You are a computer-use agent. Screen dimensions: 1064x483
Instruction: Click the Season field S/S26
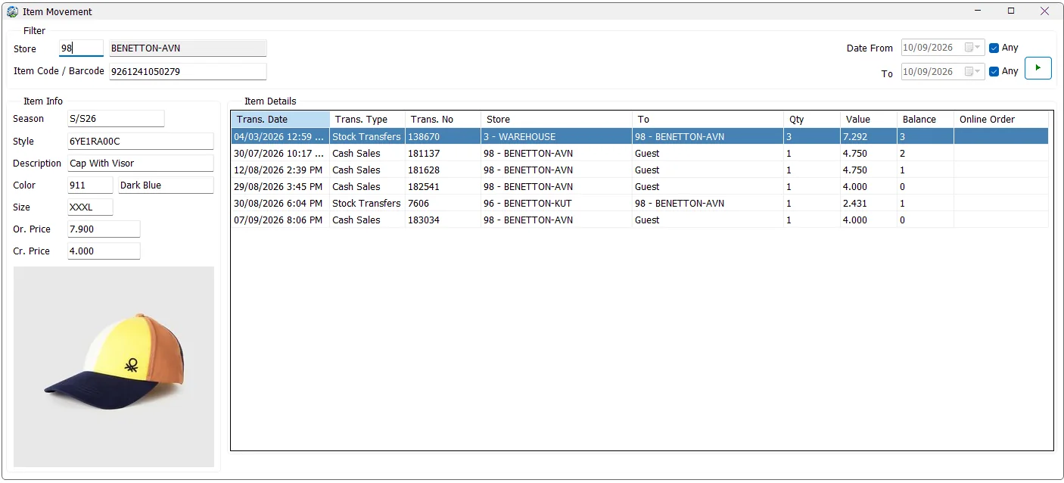click(x=116, y=119)
